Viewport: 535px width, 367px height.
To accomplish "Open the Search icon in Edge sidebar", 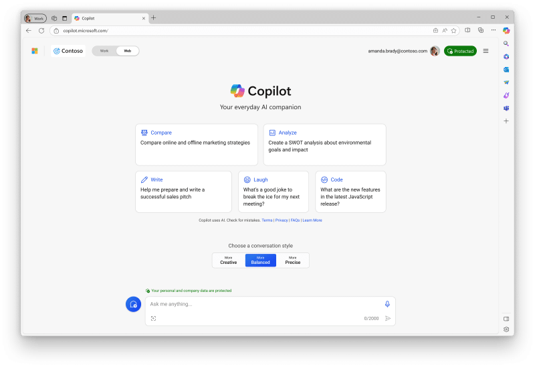I will pos(506,44).
